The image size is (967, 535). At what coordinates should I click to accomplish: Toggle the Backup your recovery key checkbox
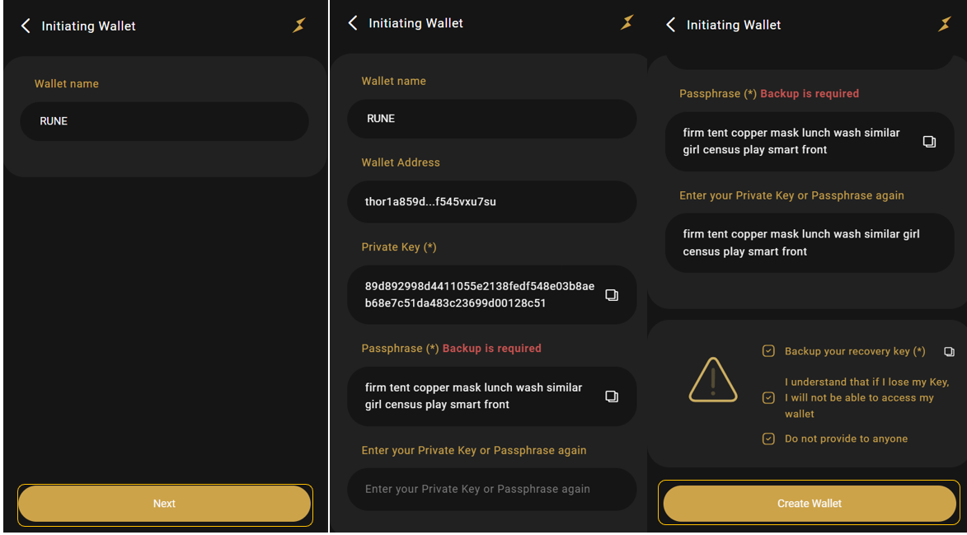(768, 351)
